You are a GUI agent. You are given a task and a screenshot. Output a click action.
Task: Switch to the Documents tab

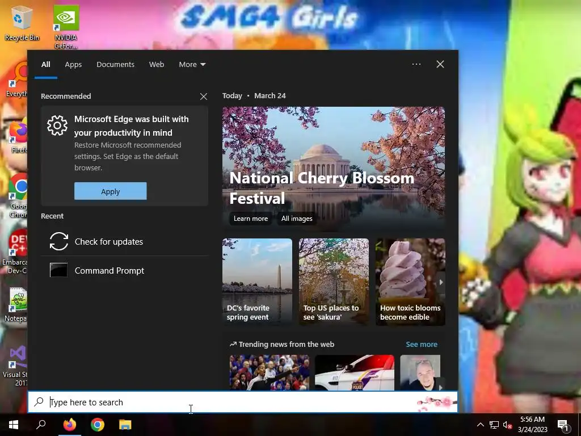click(x=115, y=65)
